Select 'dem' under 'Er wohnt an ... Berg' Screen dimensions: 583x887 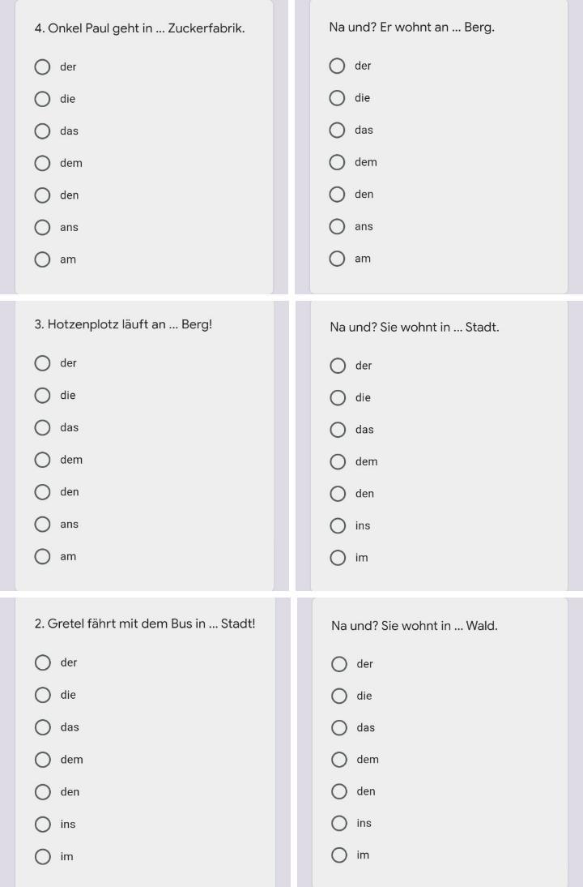(x=337, y=162)
